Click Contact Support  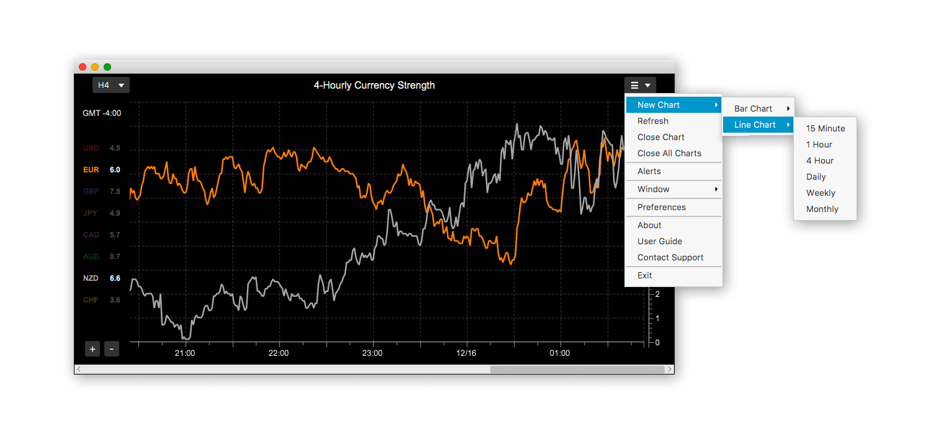[670, 257]
